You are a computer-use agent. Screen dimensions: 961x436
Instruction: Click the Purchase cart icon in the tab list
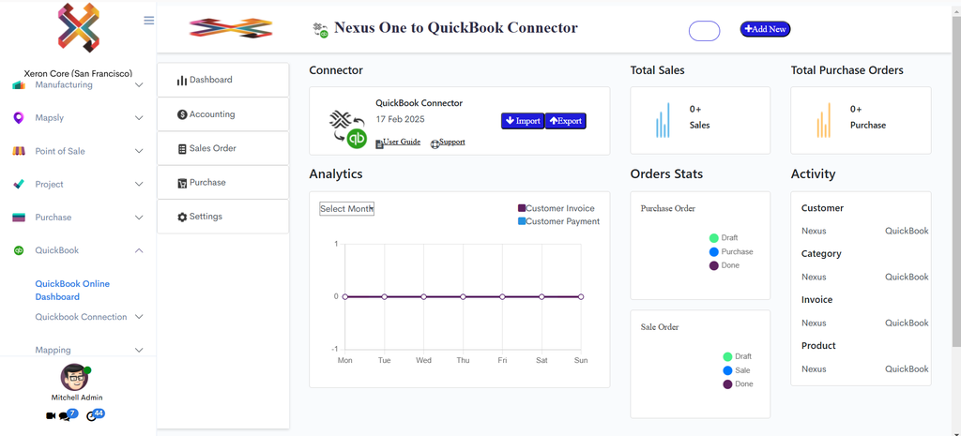[182, 183]
